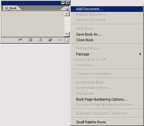Click the Save book disk icon
The height and width of the screenshot is (126, 144).
coord(30,40)
